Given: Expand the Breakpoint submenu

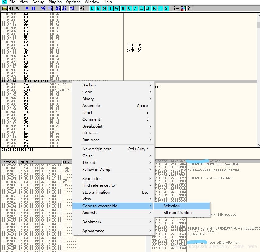Looking at the screenshot, I should 113,126.
